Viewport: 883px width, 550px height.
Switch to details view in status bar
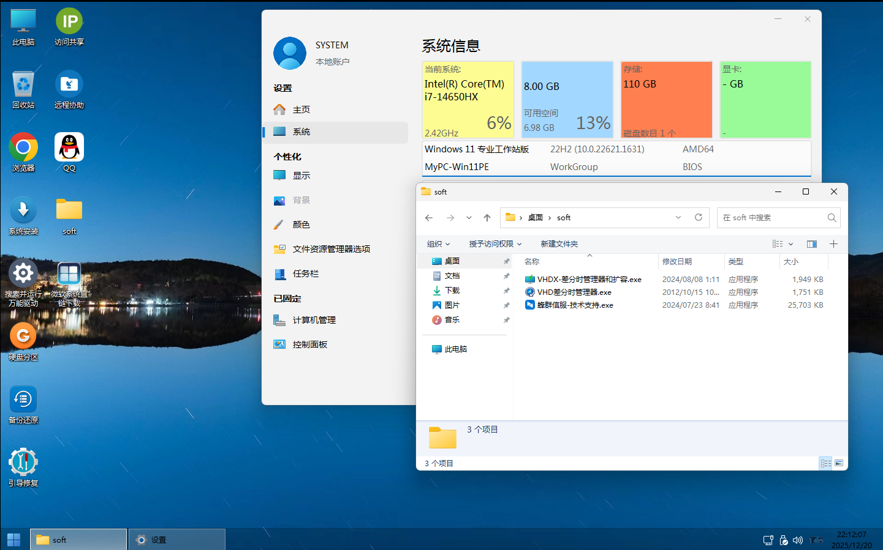click(x=825, y=463)
